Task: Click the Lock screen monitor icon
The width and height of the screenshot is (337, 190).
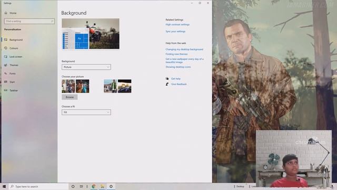Action: 6,56
